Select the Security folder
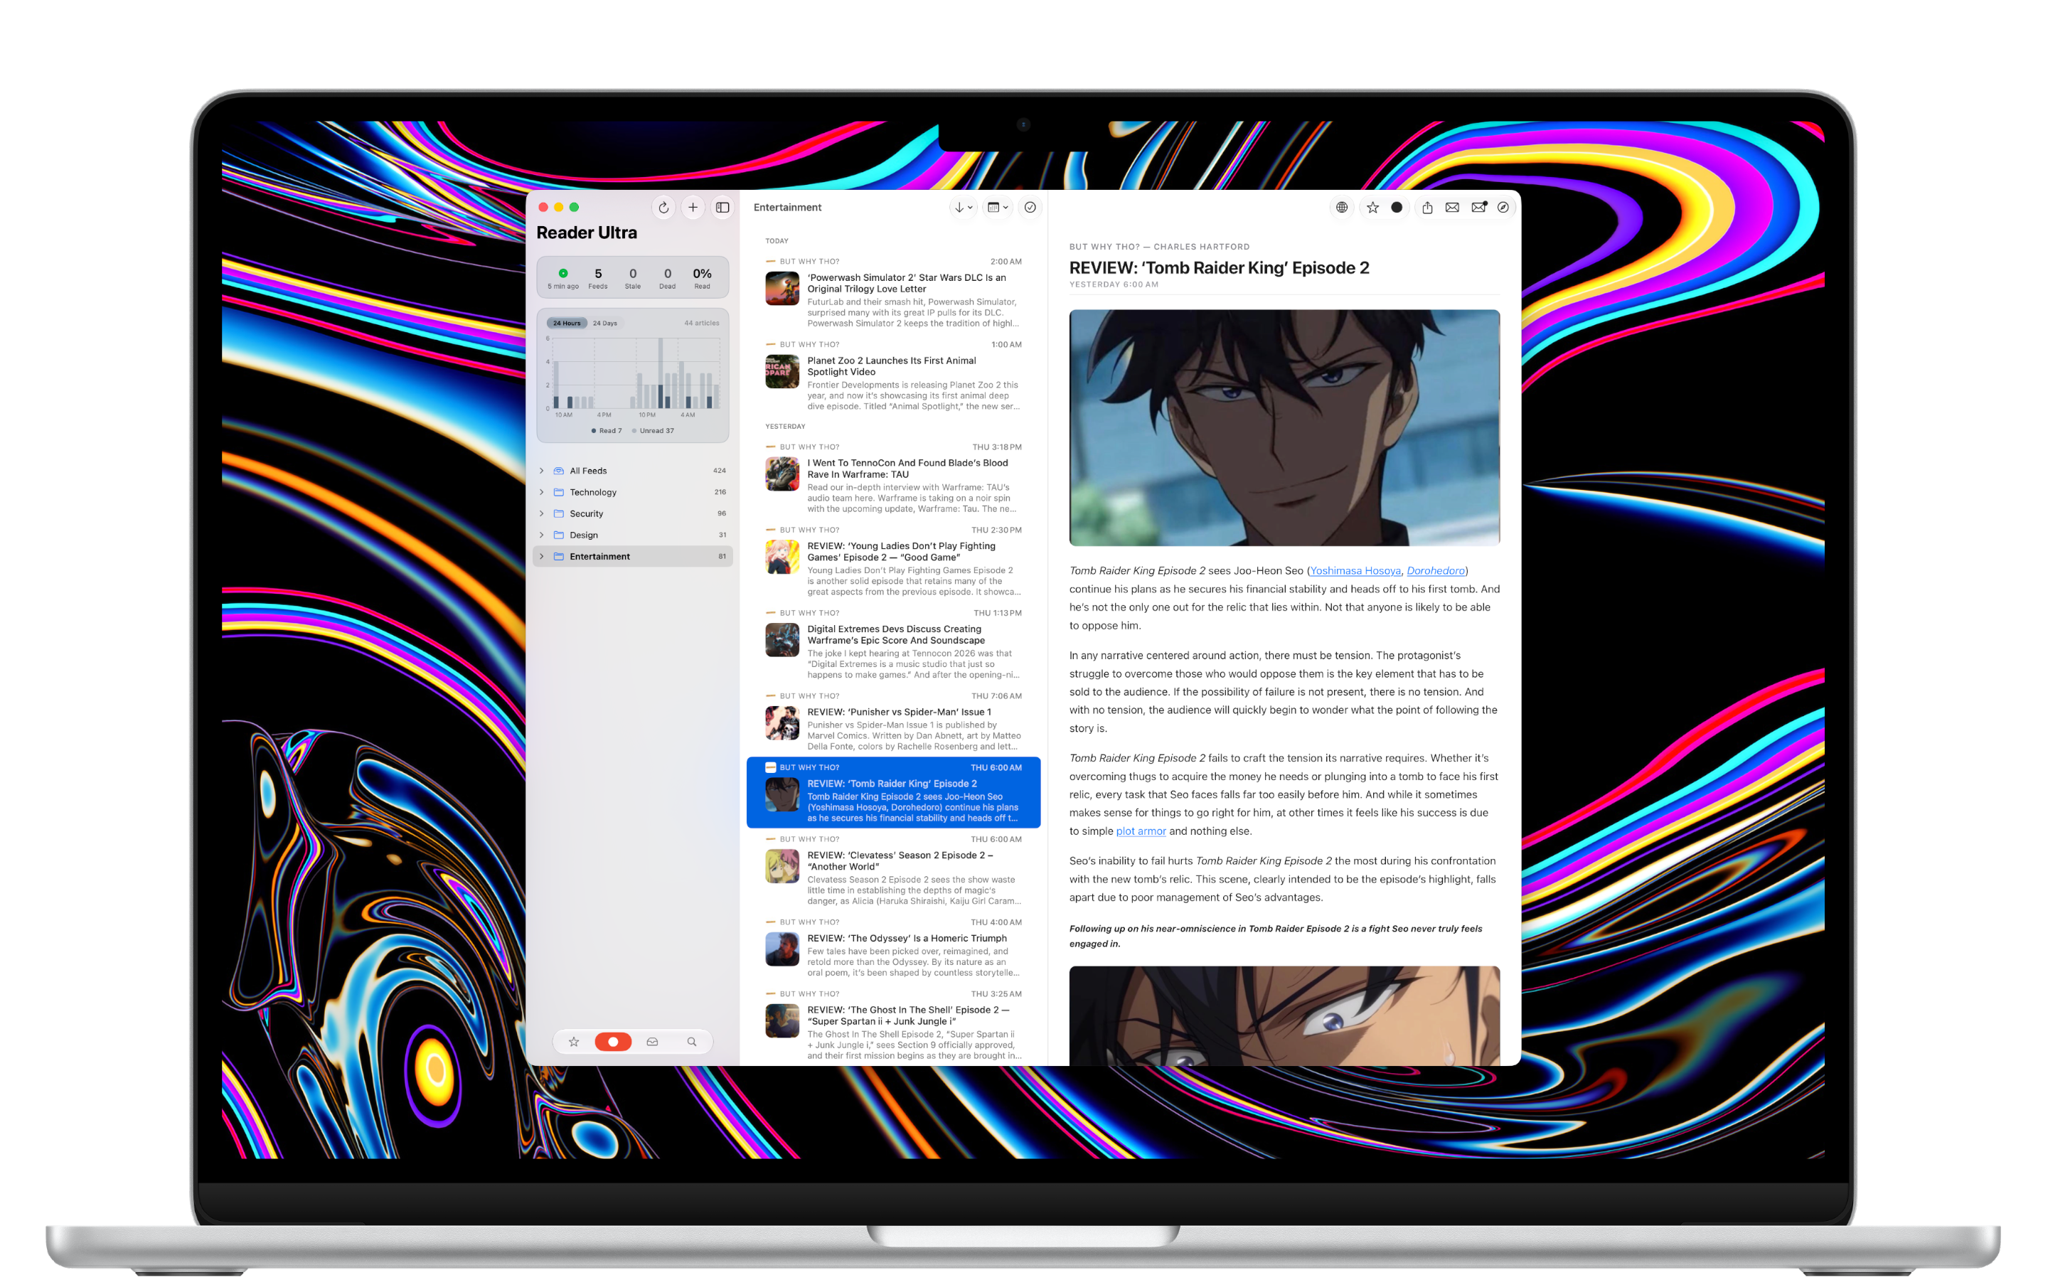2048x1280 pixels. [633, 513]
